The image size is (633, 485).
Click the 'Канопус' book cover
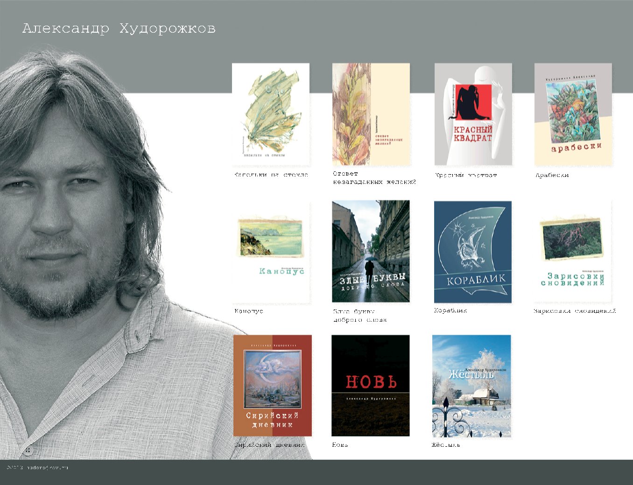[x=272, y=252]
